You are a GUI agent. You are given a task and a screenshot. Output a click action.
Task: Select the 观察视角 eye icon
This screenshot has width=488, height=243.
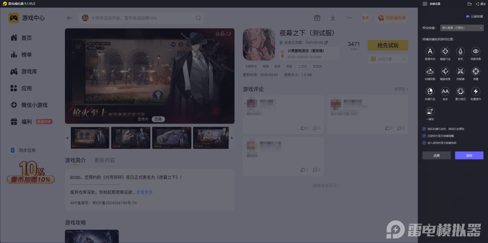[x=476, y=51]
